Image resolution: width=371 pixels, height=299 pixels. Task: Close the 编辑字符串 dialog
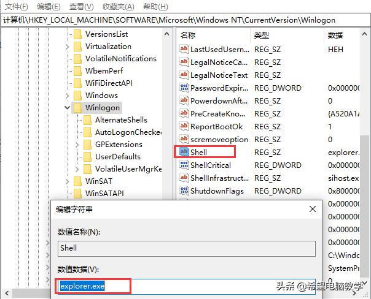point(313,209)
